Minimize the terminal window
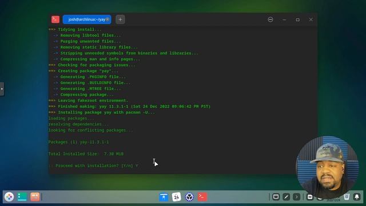366x206 pixels. (x=284, y=20)
